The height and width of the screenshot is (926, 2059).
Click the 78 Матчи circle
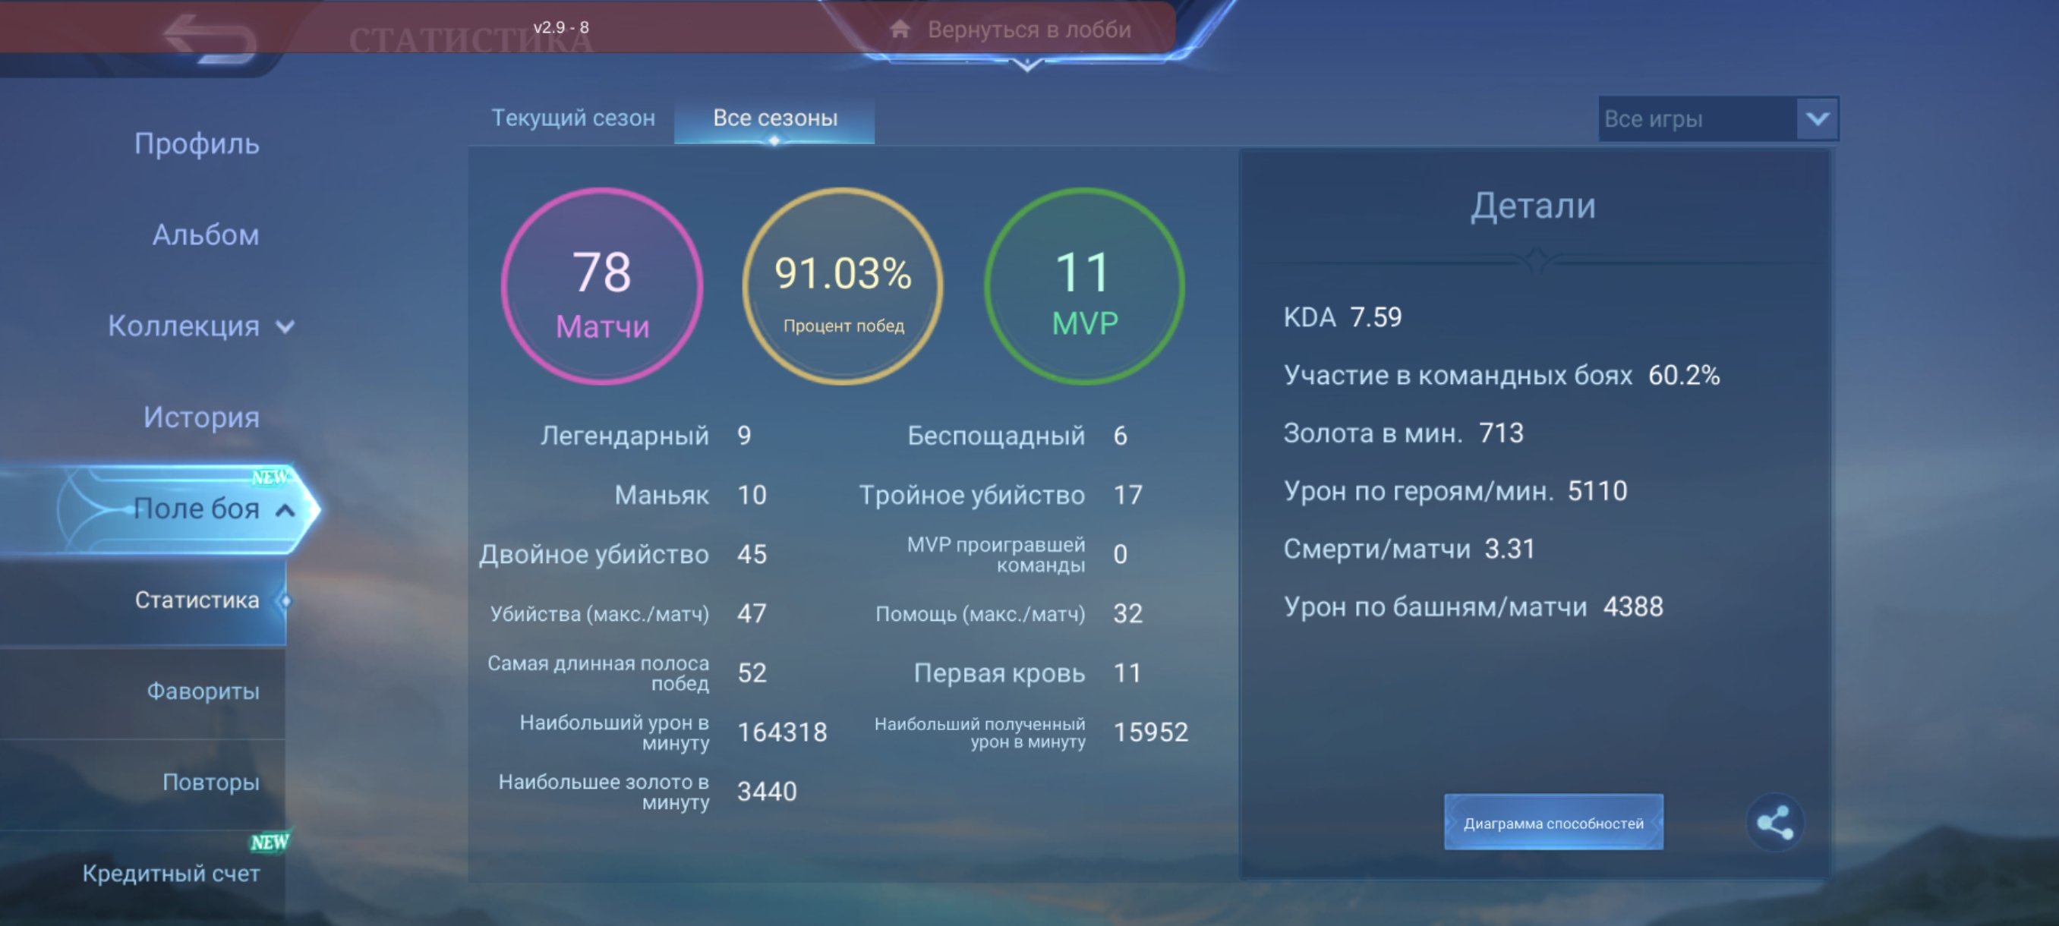point(602,287)
